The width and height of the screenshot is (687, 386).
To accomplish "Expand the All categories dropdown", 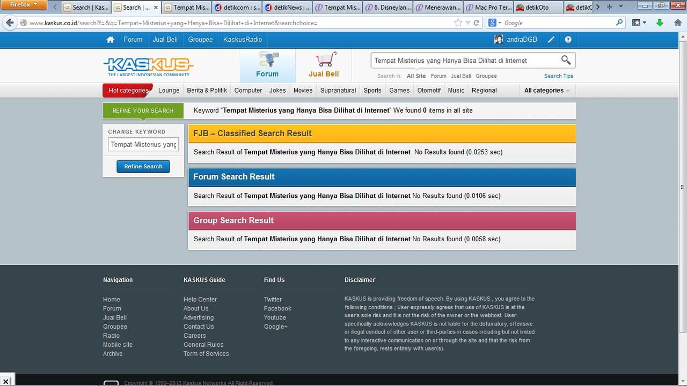I will point(546,91).
